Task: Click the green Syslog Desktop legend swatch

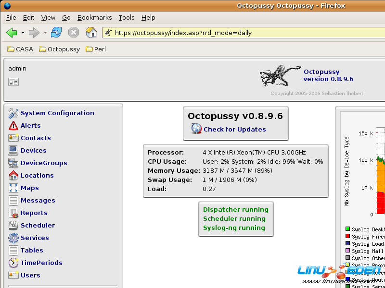Action: pyautogui.click(x=347, y=229)
